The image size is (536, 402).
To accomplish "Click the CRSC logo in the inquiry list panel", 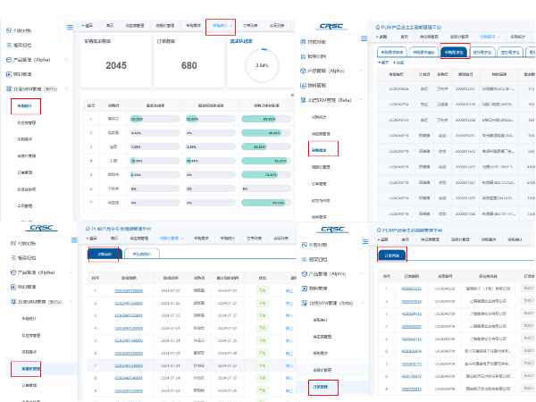I will 41,228.
